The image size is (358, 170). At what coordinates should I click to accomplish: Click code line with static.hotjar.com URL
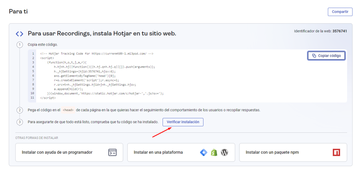pos(106,93)
